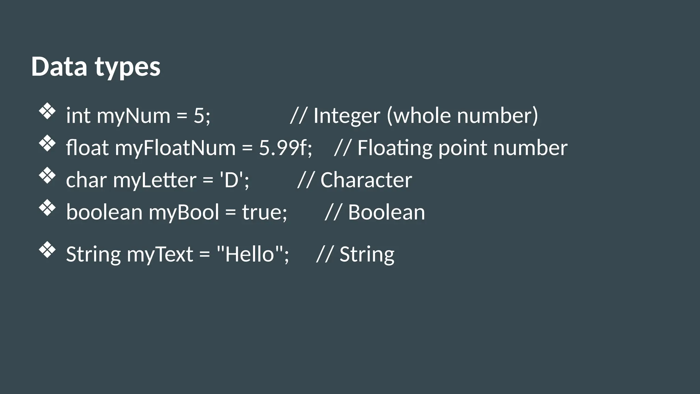Click the 'float myFloatNum = 5.99f;' code
The image size is (700, 394).
pyautogui.click(x=189, y=148)
